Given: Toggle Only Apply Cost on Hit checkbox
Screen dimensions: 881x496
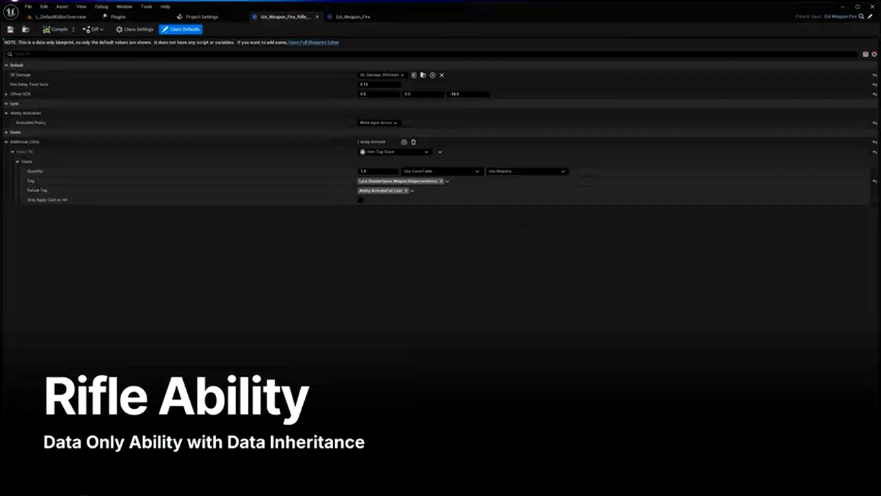Looking at the screenshot, I should [x=361, y=200].
